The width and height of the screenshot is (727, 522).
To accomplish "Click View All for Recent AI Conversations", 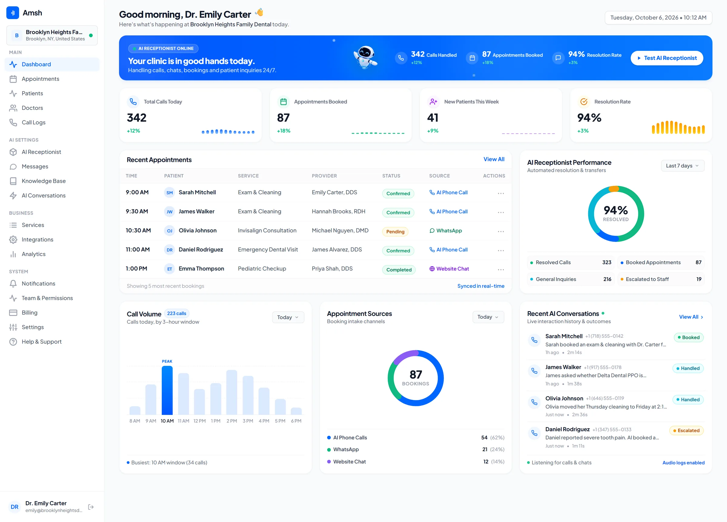I will click(x=691, y=317).
